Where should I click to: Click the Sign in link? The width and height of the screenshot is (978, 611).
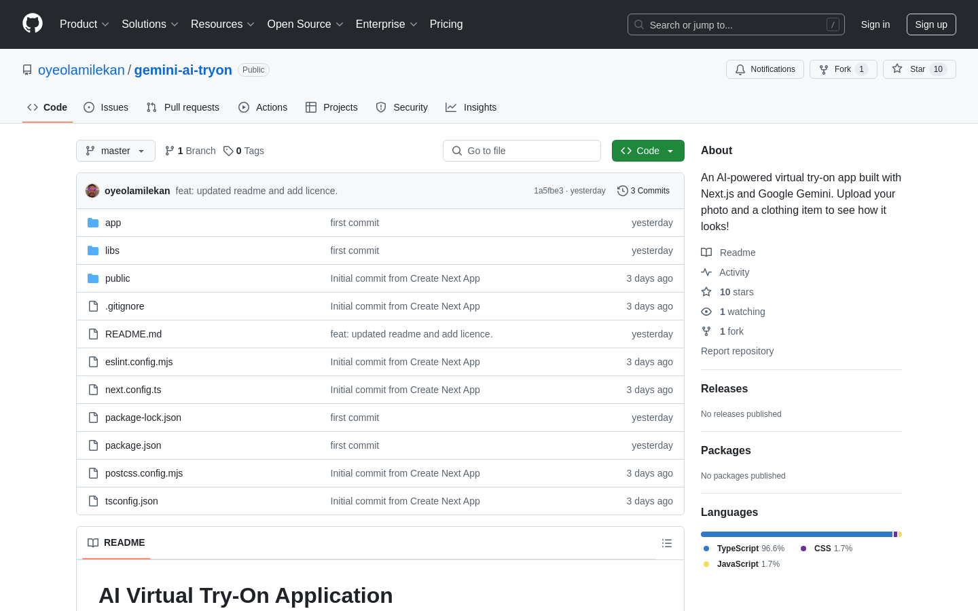[x=875, y=24]
